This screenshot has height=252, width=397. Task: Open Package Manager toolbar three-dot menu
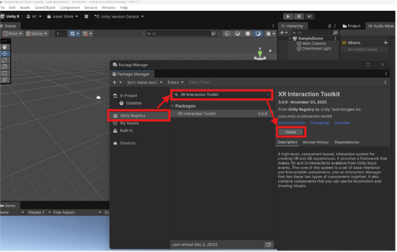click(385, 82)
